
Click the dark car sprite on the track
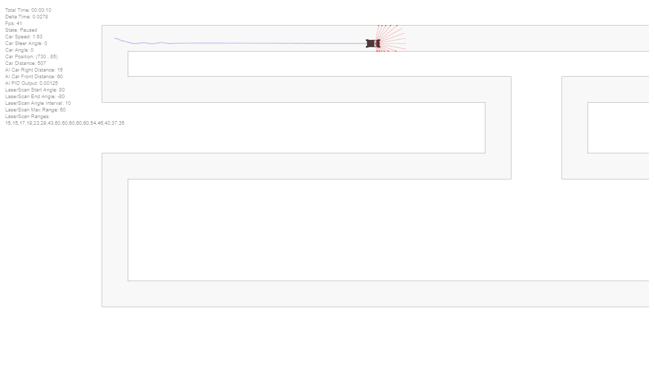(373, 43)
